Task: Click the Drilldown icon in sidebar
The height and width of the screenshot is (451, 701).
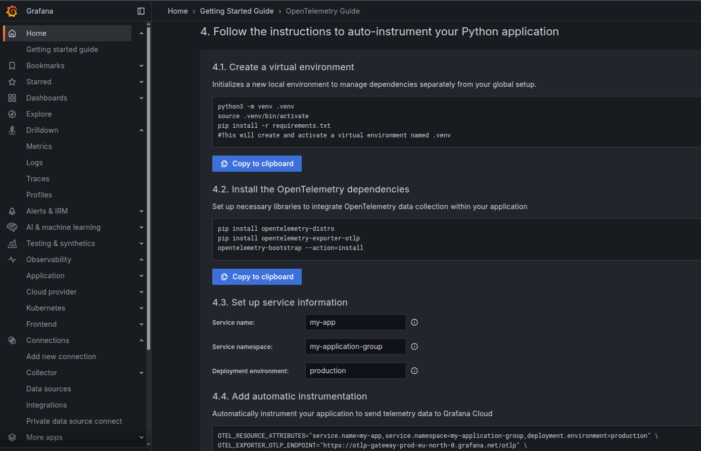Action: coord(12,130)
